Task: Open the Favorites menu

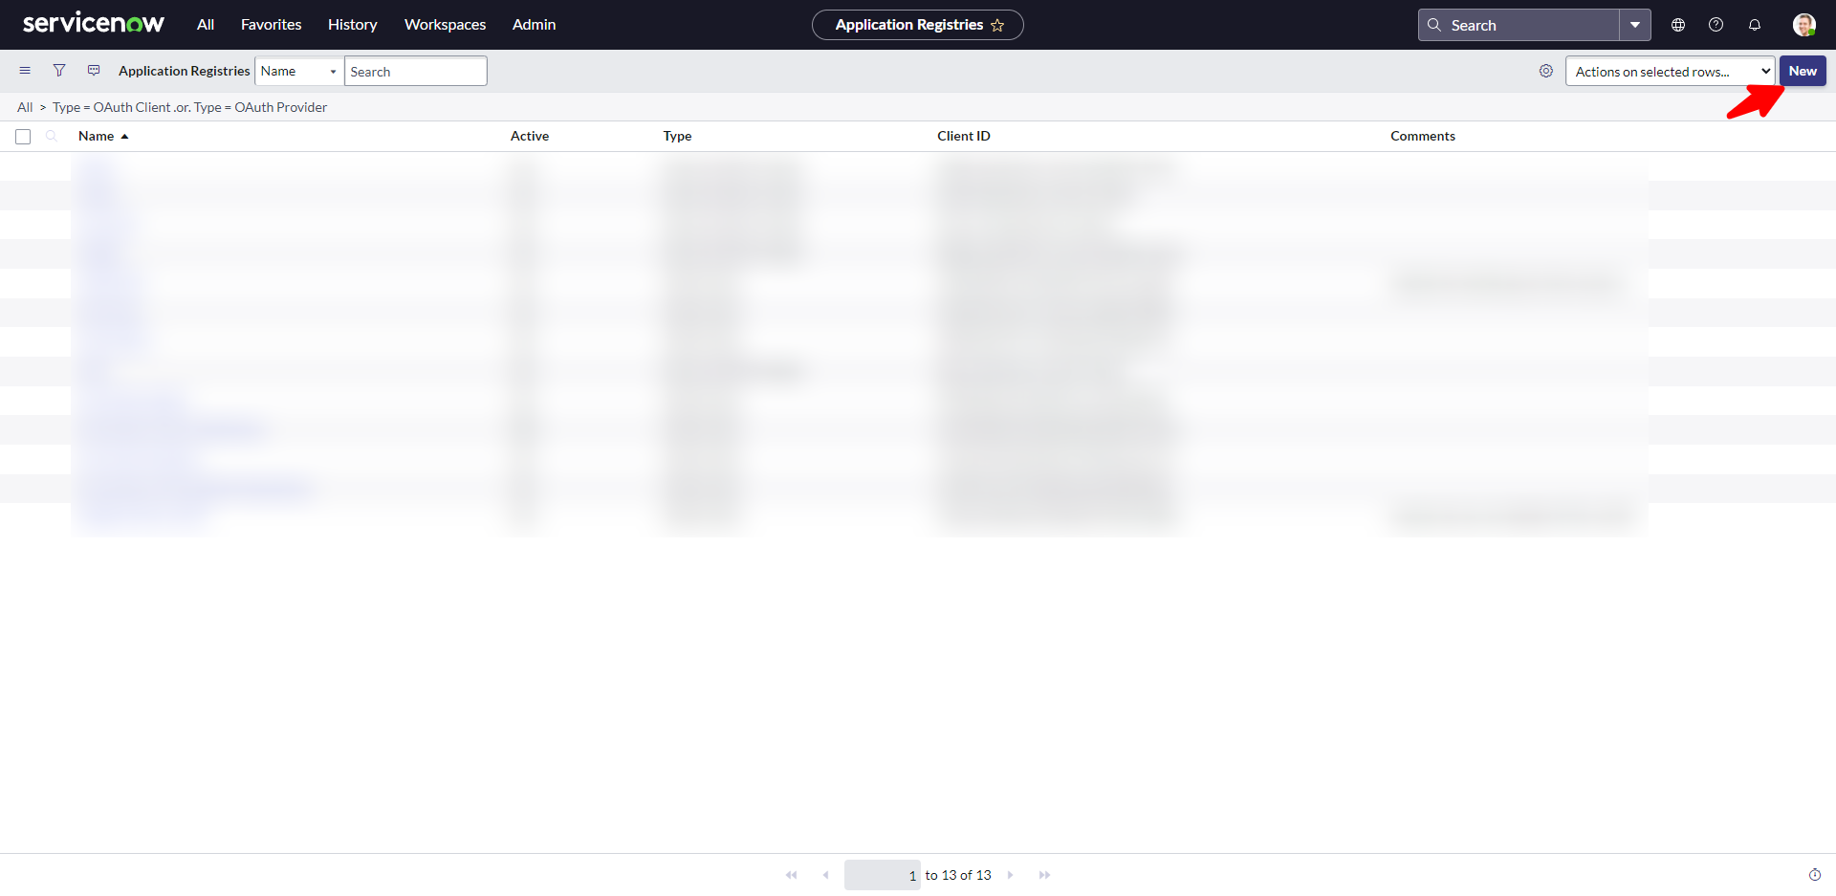Action: coord(271,25)
